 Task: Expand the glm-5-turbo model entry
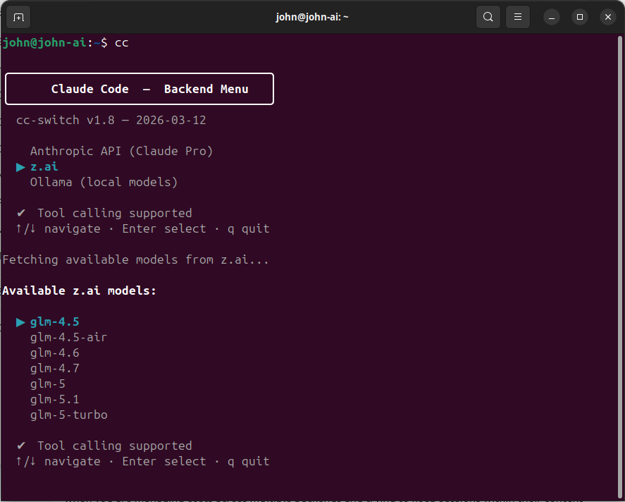click(68, 415)
